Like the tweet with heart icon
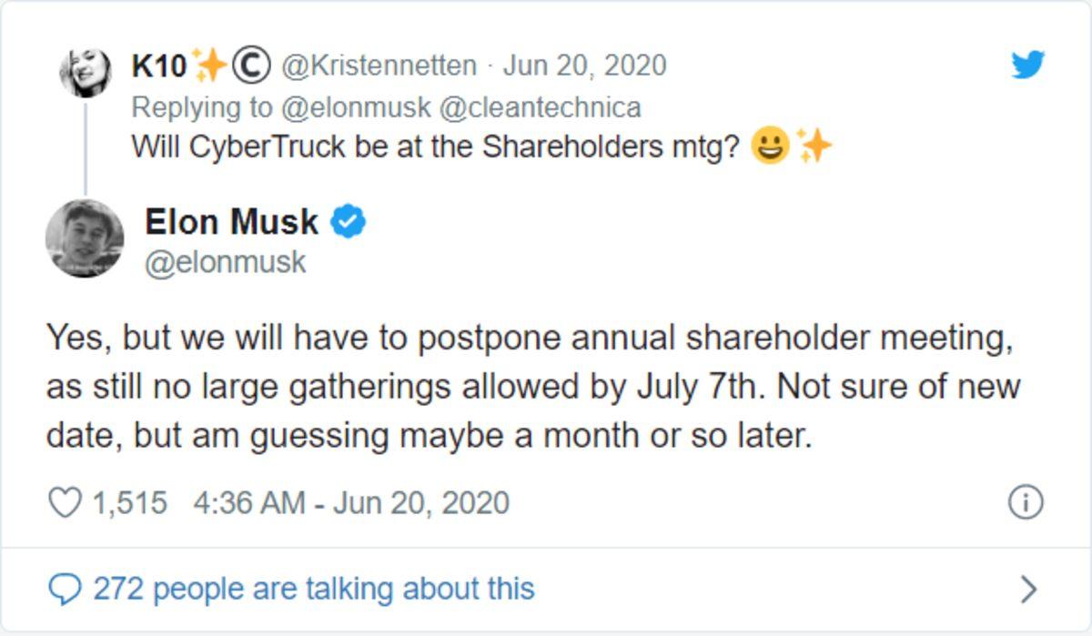The image size is (1092, 636). (64, 503)
